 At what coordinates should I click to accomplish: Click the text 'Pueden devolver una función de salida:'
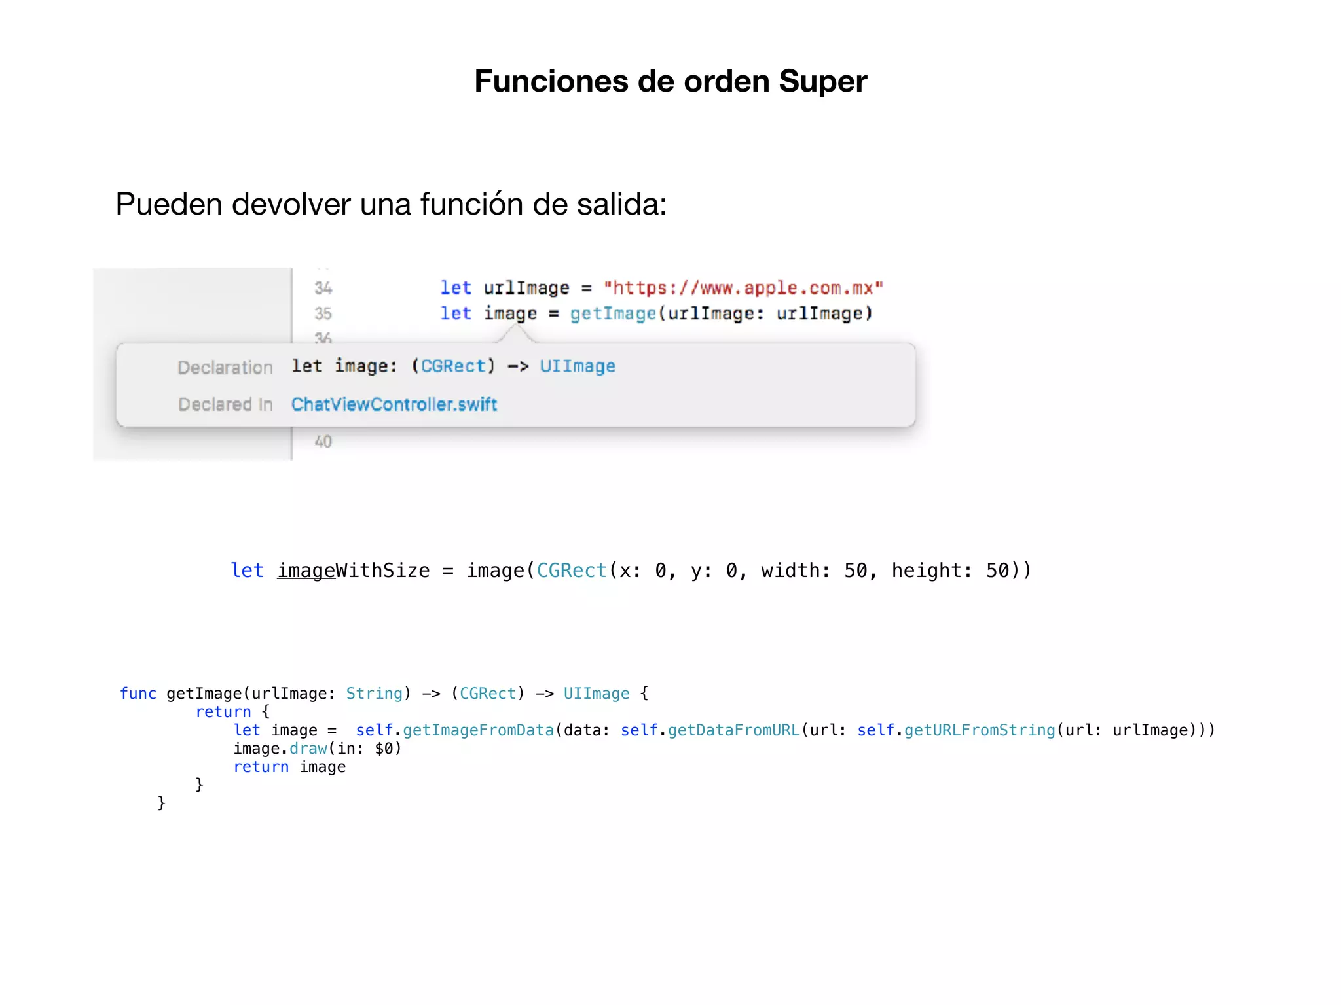click(391, 204)
